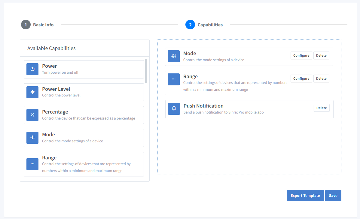
Task: Click the Push Notification bell icon
Action: tap(174, 109)
